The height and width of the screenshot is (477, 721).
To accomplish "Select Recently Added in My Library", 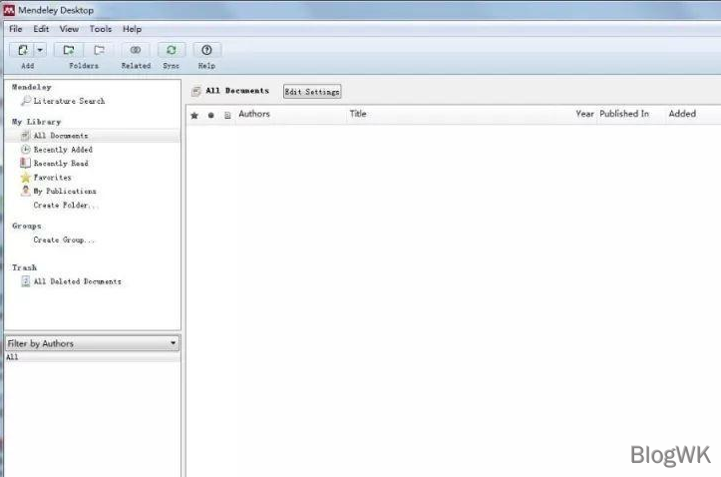I will tap(62, 150).
